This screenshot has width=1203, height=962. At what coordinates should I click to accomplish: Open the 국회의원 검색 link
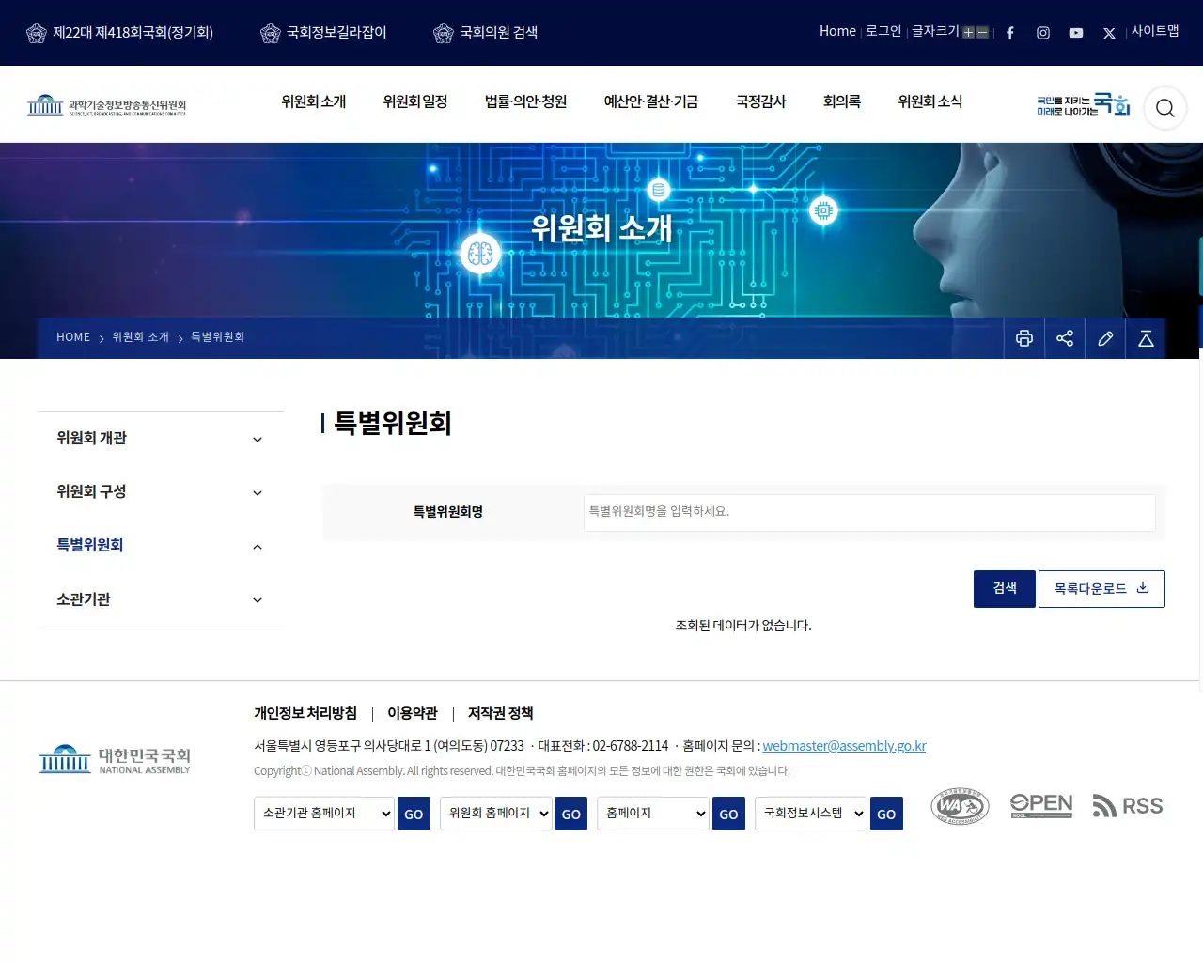(x=499, y=33)
